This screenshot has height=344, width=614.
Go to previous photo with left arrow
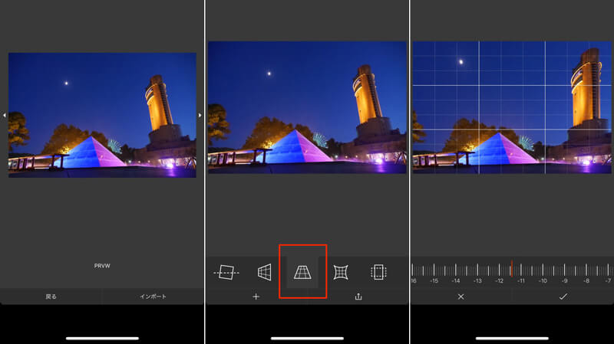tap(4, 115)
